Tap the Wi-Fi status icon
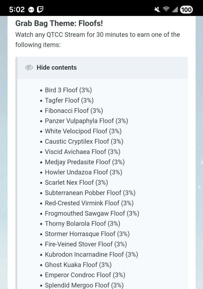 (x=166, y=10)
